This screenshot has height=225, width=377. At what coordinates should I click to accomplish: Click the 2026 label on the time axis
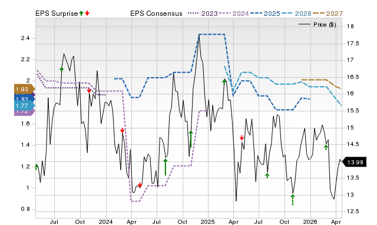(x=310, y=221)
